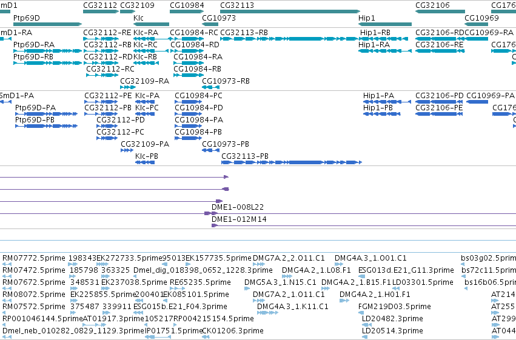Select the CK01206.3prime EST label

pyautogui.click(x=233, y=331)
